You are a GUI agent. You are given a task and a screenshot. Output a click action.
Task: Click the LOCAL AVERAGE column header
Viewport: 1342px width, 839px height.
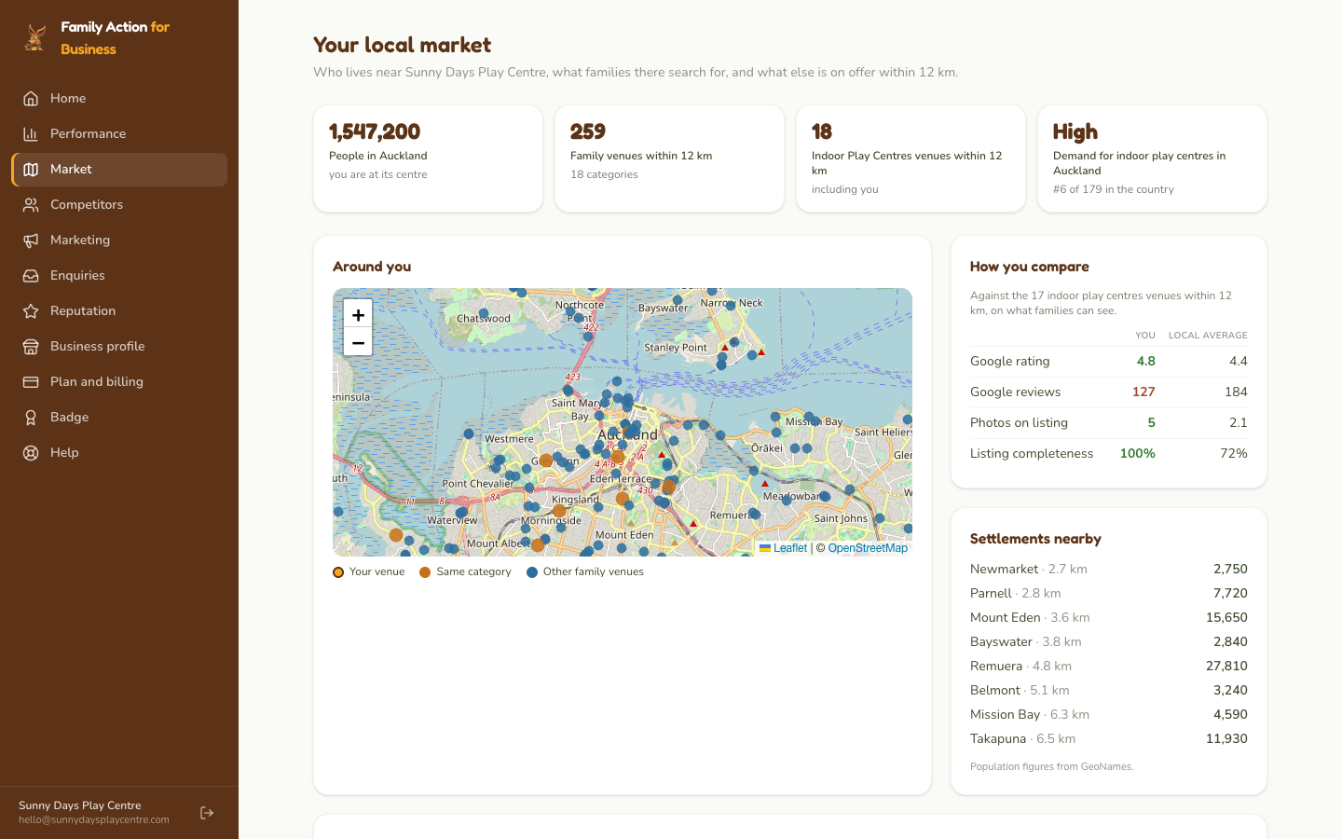tap(1208, 336)
